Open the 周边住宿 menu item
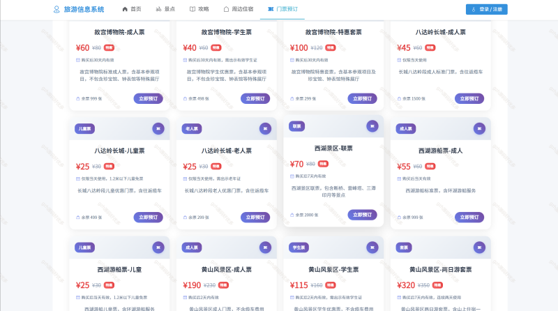Image resolution: width=558 pixels, height=311 pixels. [x=239, y=9]
